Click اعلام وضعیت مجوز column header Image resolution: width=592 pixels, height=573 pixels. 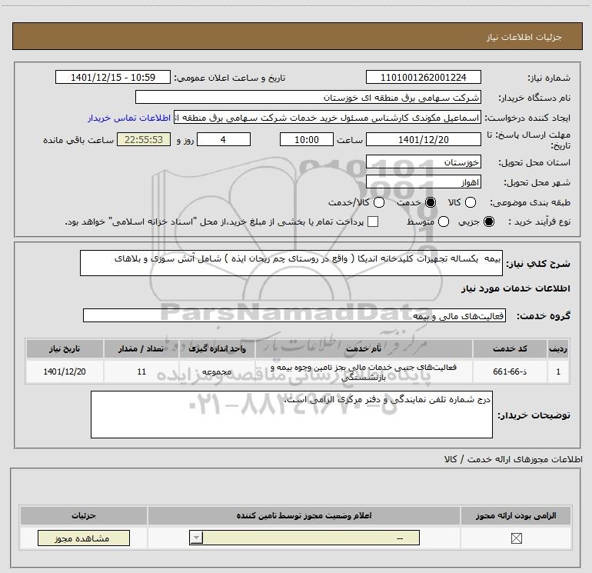tap(304, 515)
